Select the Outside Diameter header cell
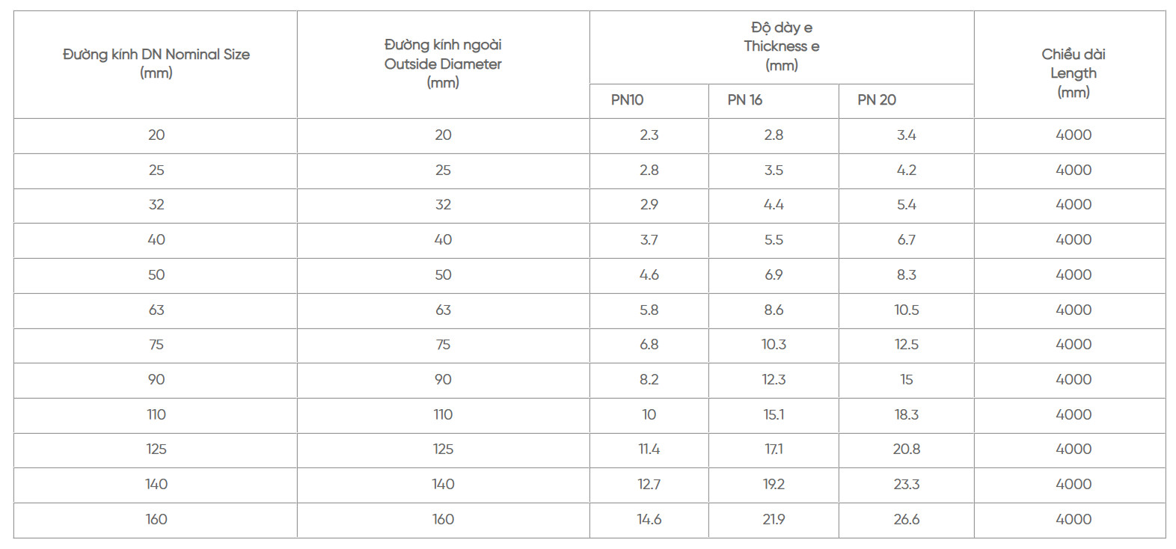This screenshot has height=549, width=1176. click(443, 64)
